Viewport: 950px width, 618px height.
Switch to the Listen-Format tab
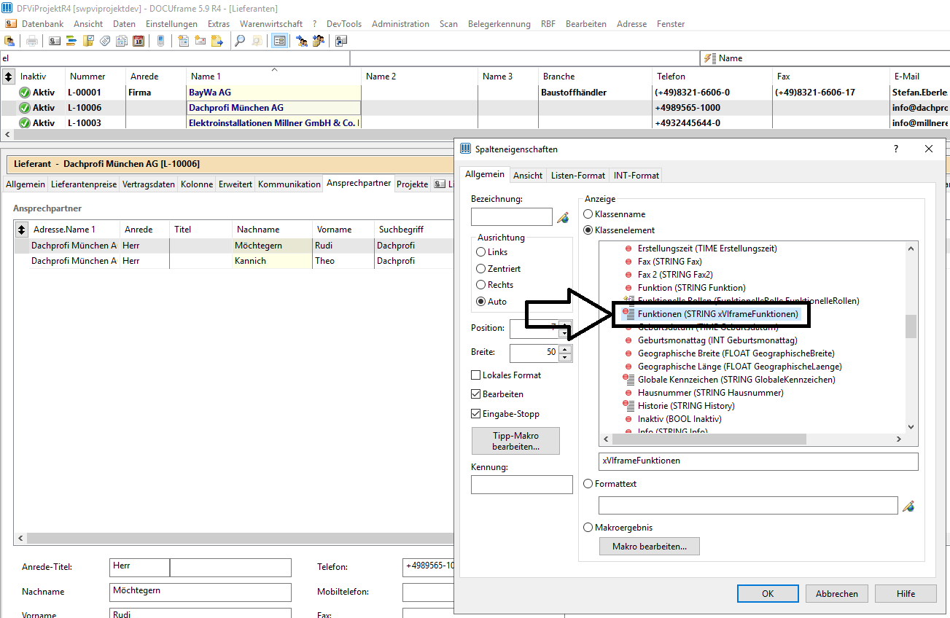click(x=578, y=176)
